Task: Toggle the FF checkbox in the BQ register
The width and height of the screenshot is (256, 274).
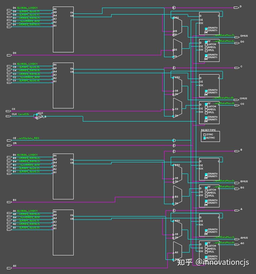Action: coord(206,187)
